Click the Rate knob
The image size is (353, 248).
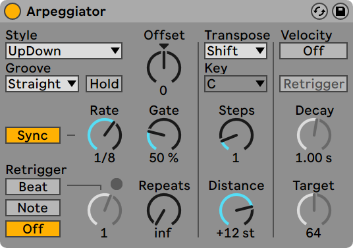(105, 135)
